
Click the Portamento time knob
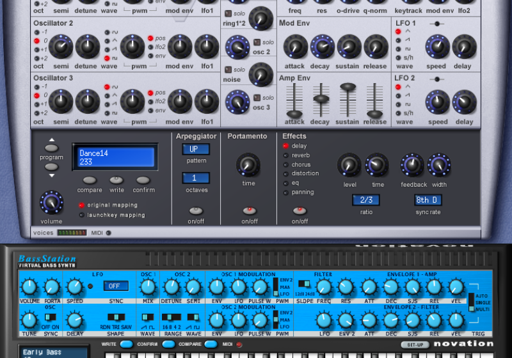[248, 166]
